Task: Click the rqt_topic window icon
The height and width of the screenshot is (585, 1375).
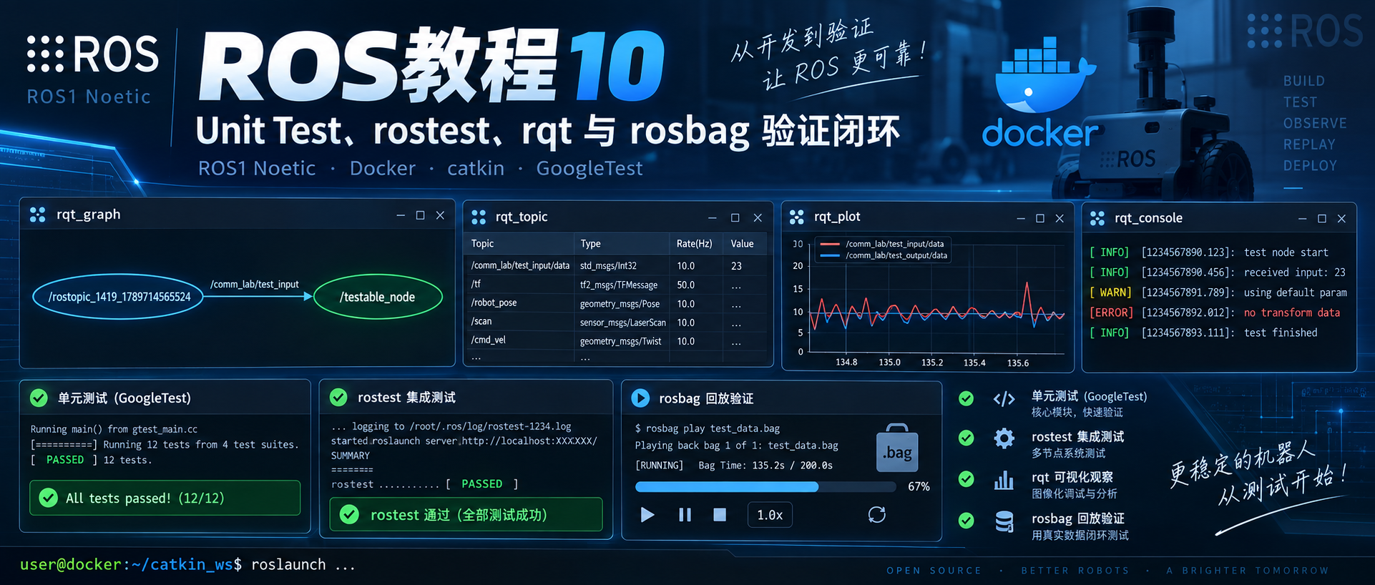Action: [x=479, y=217]
